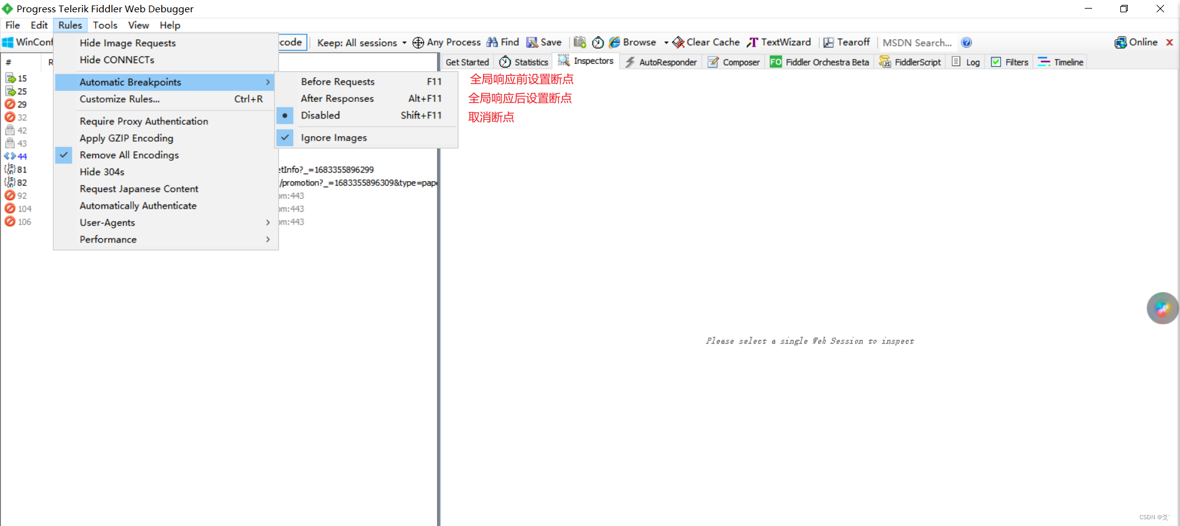This screenshot has height=526, width=1180.
Task: Click the Decode toolbar button
Action: (292, 42)
